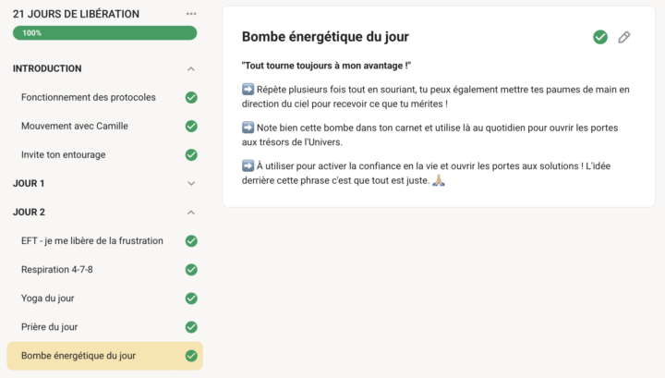Click the pencil edit icon
This screenshot has width=665, height=378.
[624, 37]
